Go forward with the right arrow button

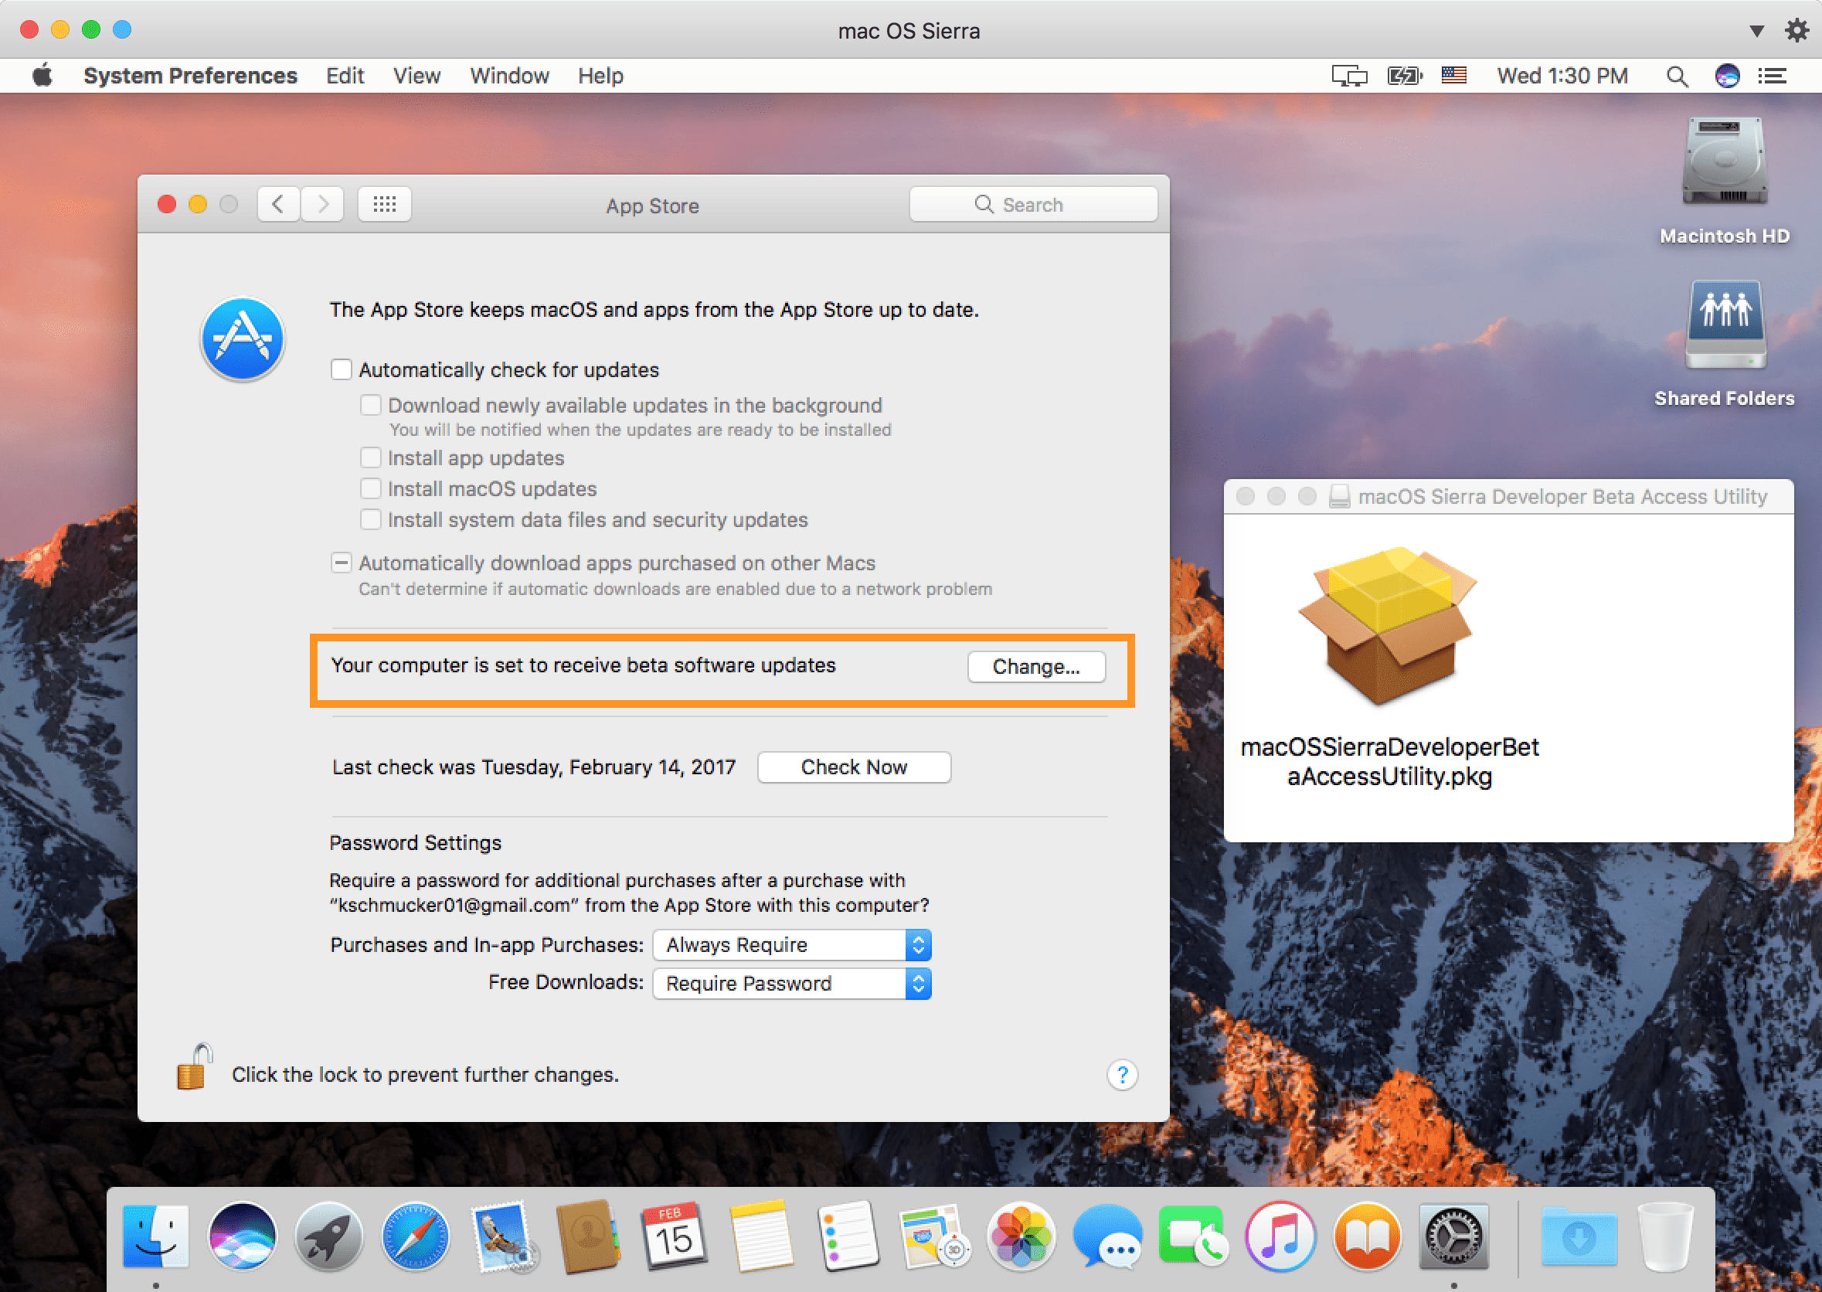(x=322, y=205)
